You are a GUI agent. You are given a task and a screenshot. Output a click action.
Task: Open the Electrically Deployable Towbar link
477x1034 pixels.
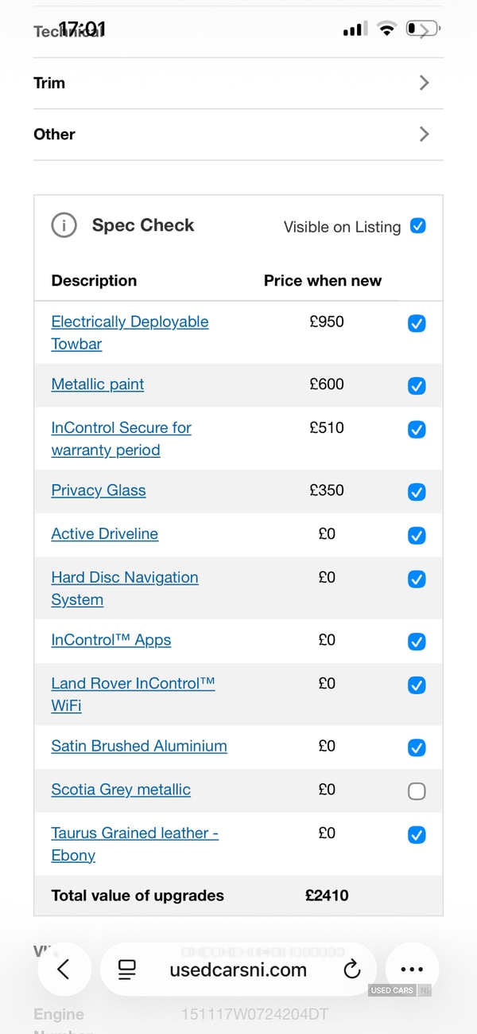(130, 322)
